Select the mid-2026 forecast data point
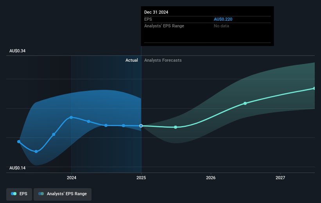The height and width of the screenshot is (203, 321). (245, 103)
